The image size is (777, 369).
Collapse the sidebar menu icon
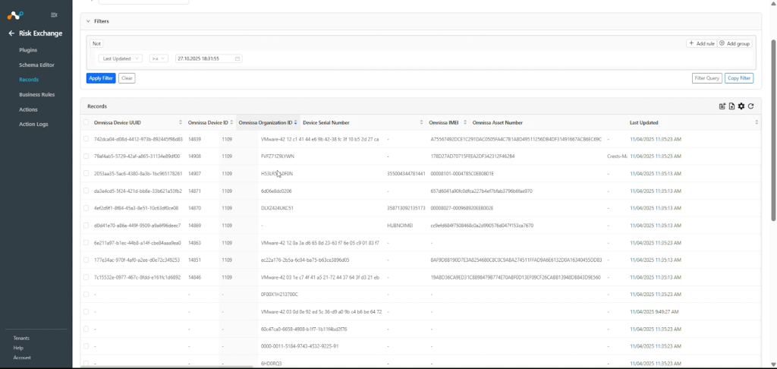click(54, 15)
